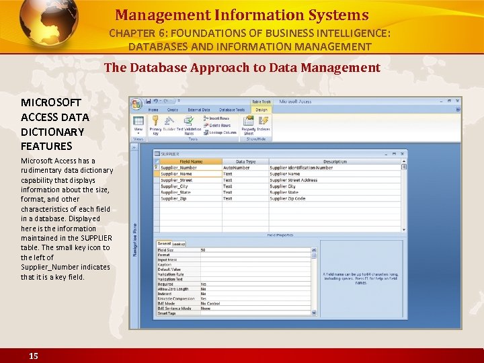Image resolution: width=484 pixels, height=363 pixels.
Task: Click the Supplier_Name field name cell
Action: (x=191, y=174)
